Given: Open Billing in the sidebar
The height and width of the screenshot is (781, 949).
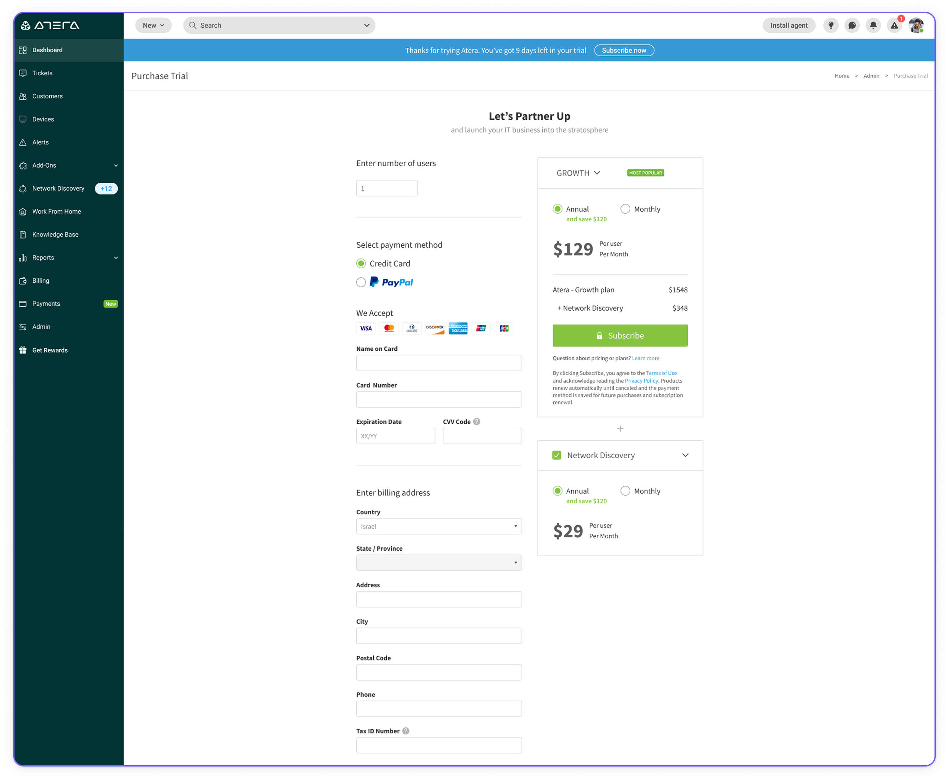Looking at the screenshot, I should [69, 281].
